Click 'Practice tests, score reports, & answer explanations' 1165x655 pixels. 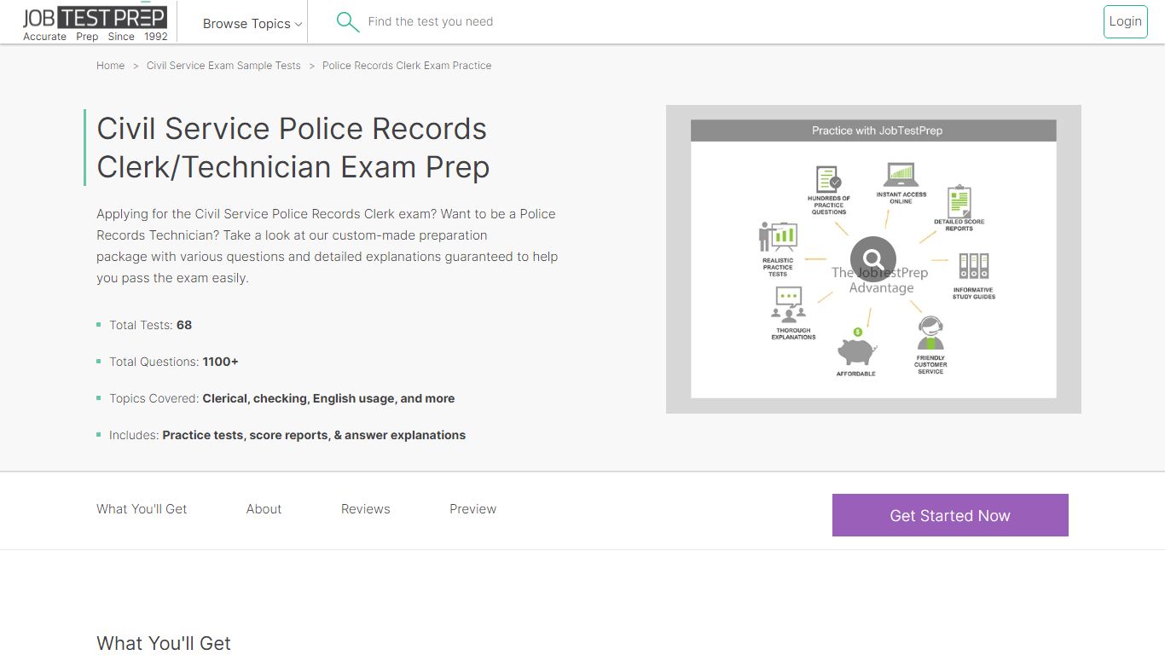pos(314,435)
